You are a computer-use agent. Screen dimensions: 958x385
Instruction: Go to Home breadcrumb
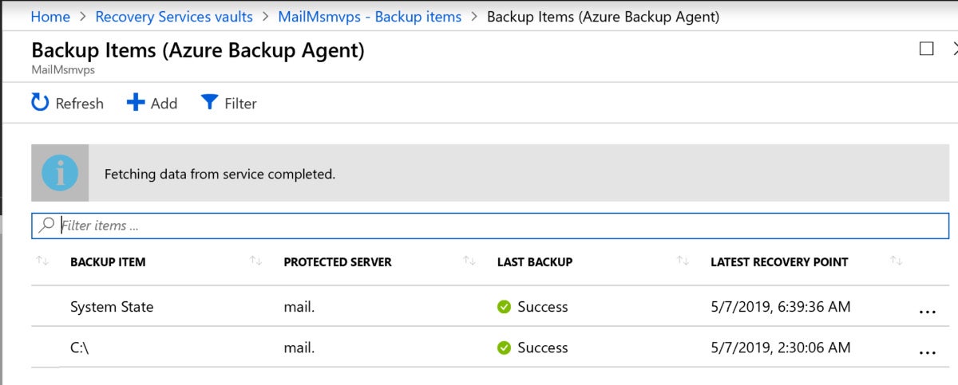pos(49,17)
